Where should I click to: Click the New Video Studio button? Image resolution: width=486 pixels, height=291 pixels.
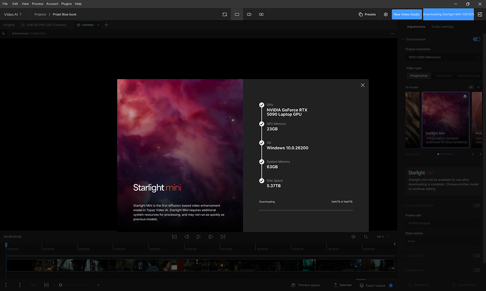click(x=407, y=14)
